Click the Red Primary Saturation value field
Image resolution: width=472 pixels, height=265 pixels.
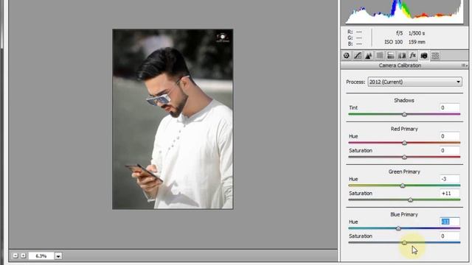(450, 150)
